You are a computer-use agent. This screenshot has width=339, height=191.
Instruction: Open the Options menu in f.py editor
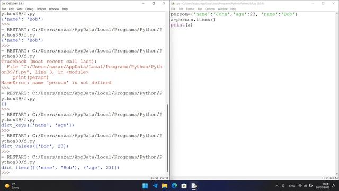[x=210, y=9]
